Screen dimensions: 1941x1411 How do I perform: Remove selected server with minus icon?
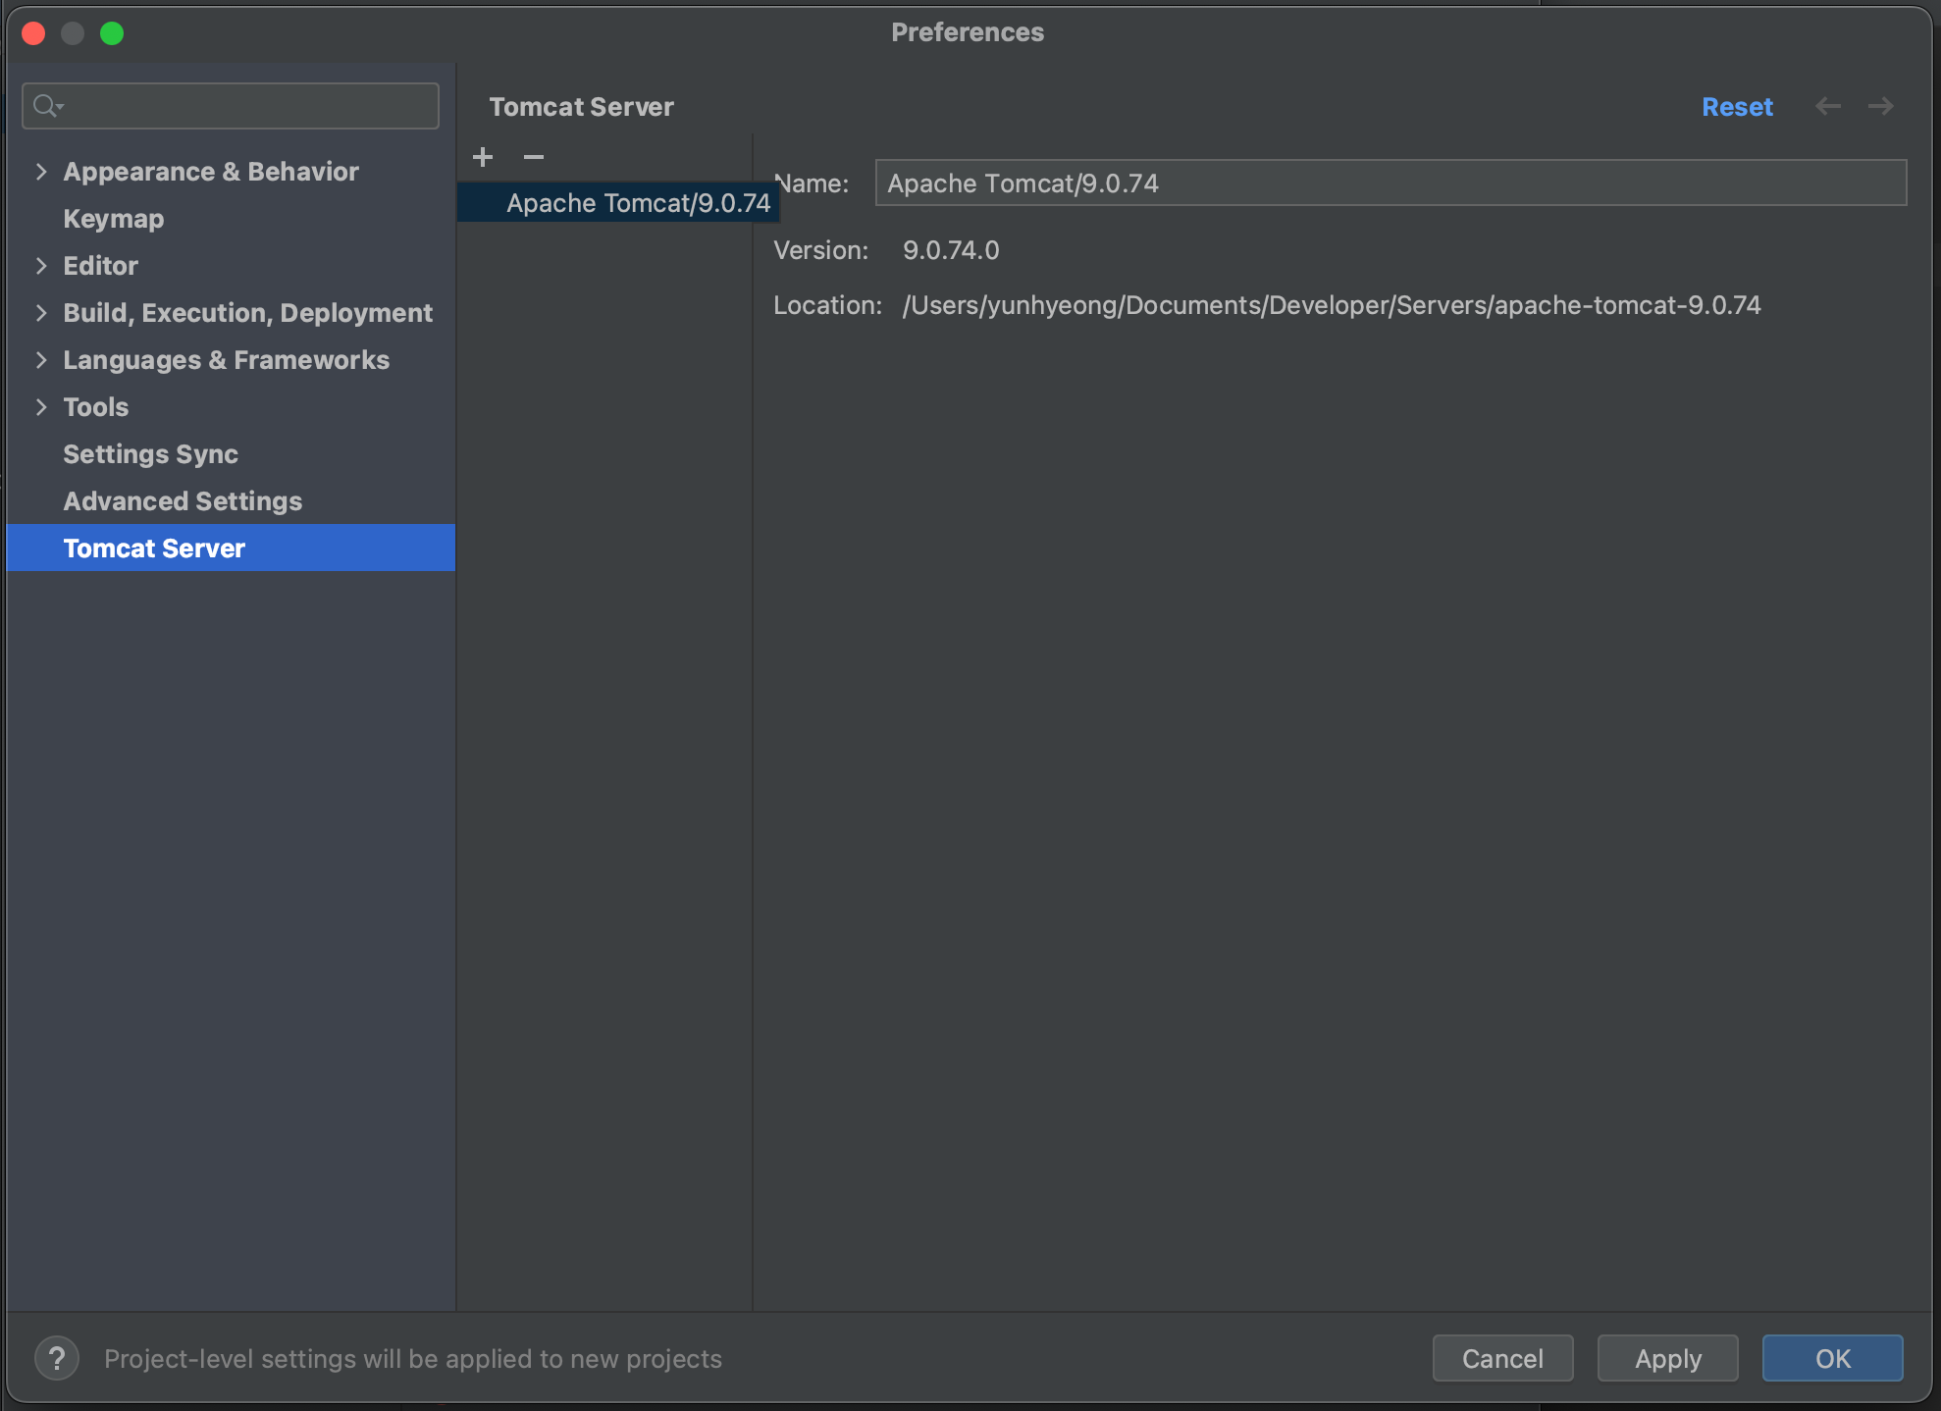click(534, 157)
